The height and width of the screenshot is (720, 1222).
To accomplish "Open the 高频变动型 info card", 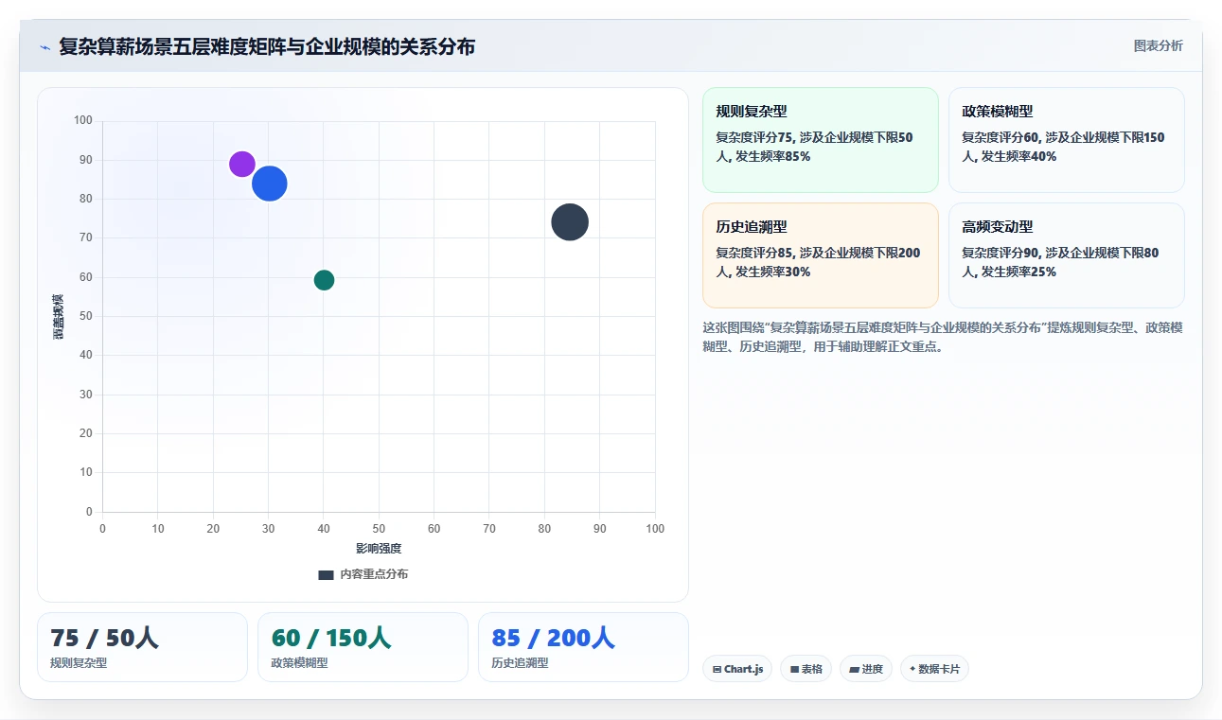I will click(x=1066, y=255).
